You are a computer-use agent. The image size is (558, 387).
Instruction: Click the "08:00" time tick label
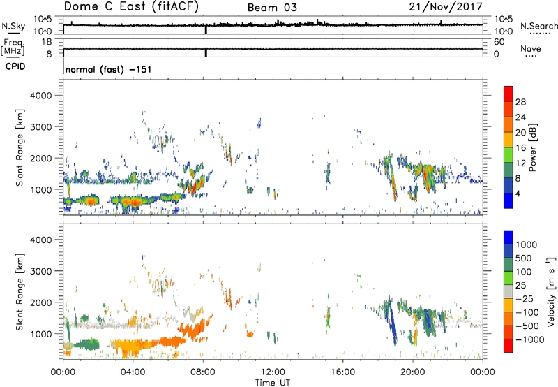tap(203, 372)
